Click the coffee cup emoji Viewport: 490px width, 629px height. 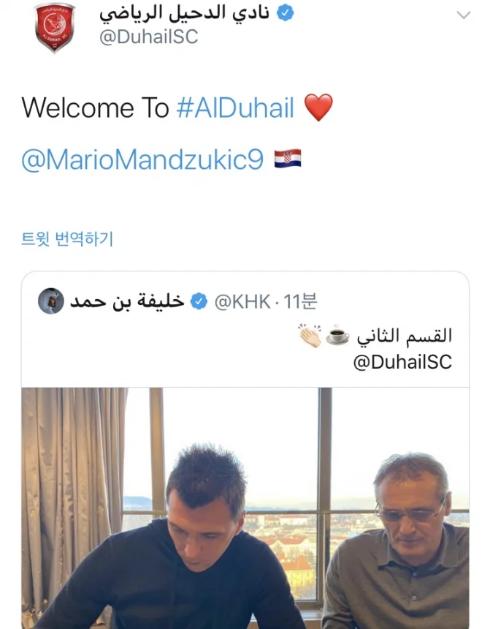(x=337, y=336)
